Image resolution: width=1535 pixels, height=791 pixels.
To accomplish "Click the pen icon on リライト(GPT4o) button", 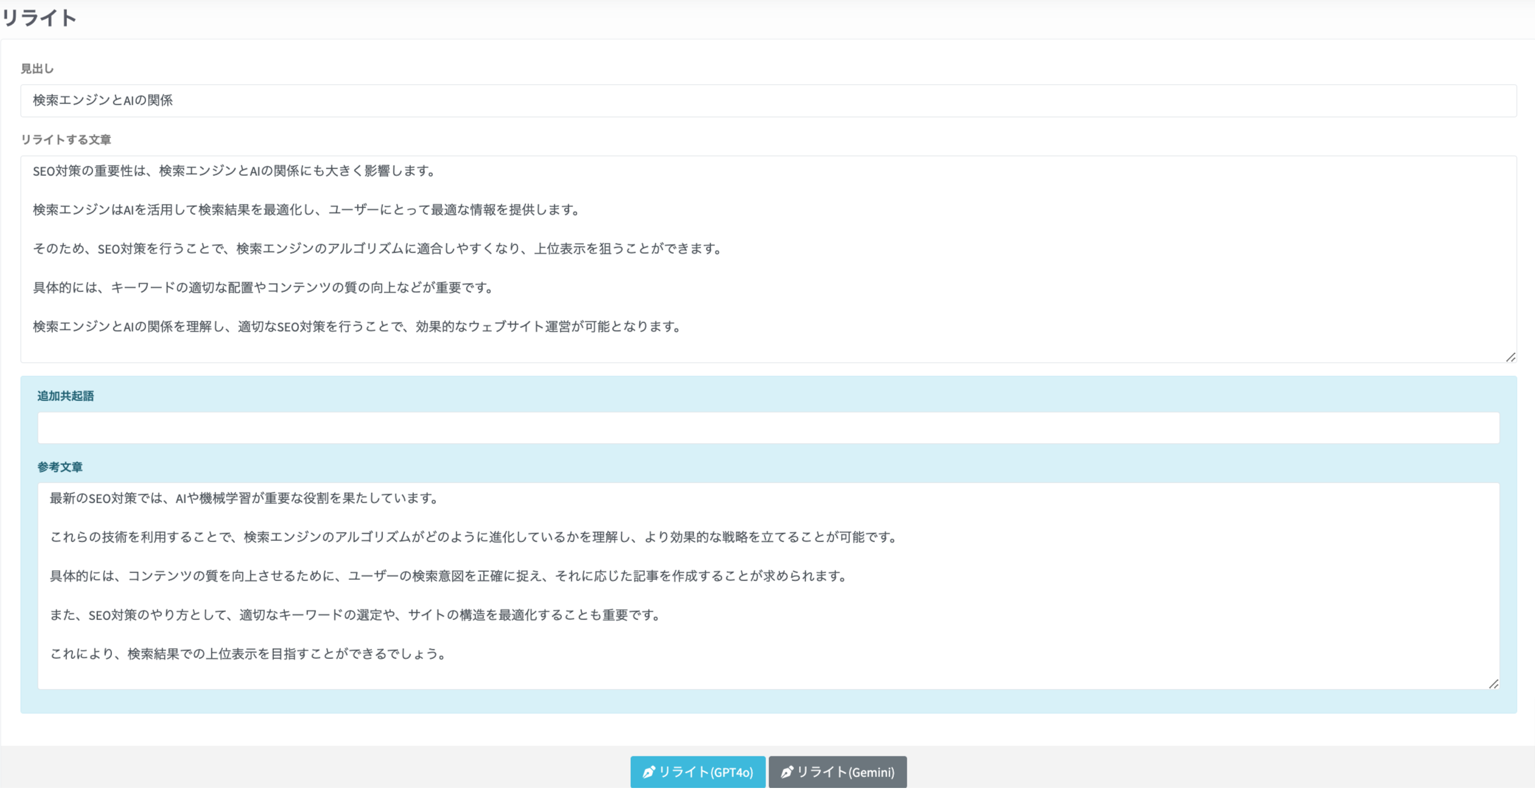I will [648, 772].
